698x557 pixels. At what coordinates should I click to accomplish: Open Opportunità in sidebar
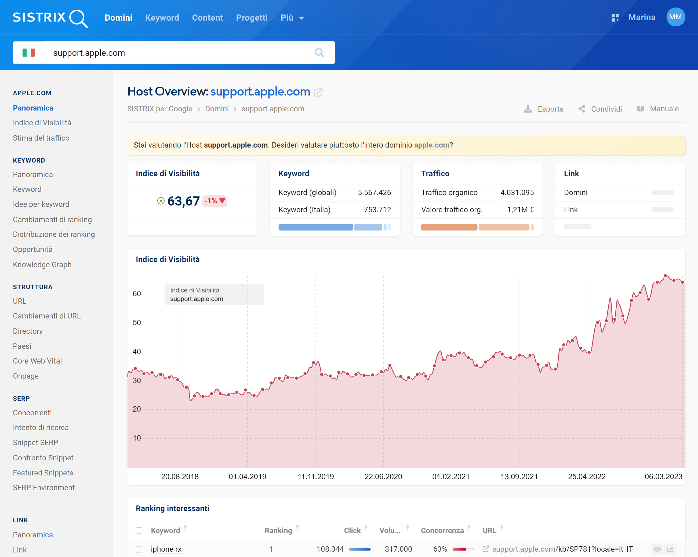point(33,250)
